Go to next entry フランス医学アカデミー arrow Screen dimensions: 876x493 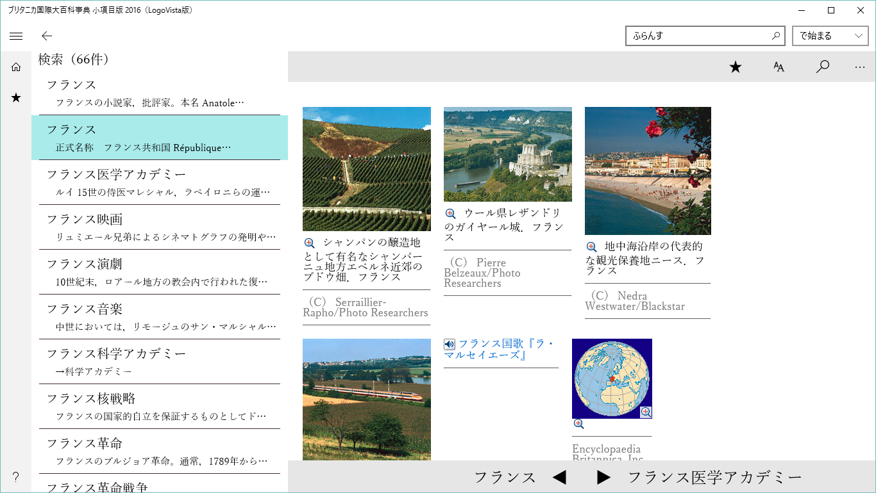pos(603,477)
